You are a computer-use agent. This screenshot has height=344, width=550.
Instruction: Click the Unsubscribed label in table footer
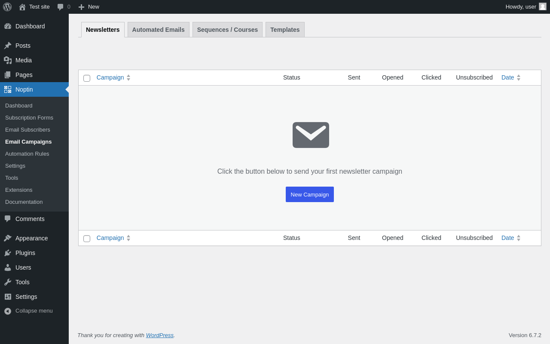(x=474, y=238)
